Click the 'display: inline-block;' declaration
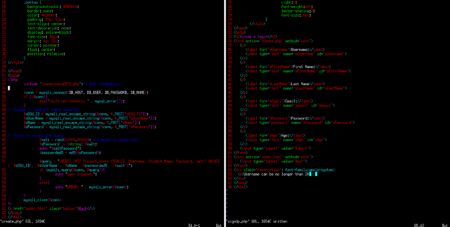Screen dimensions: 450x227 tap(49, 32)
